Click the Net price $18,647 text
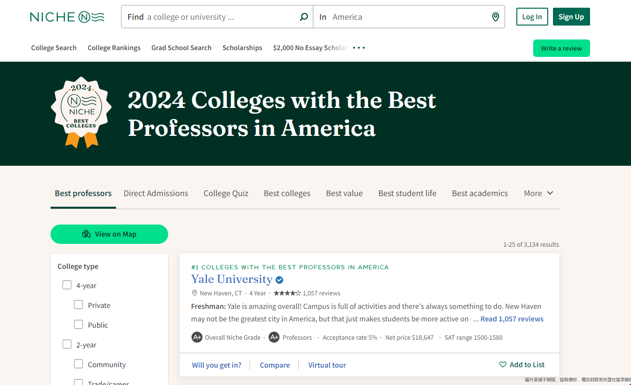The width and height of the screenshot is (631, 385). pyautogui.click(x=409, y=338)
